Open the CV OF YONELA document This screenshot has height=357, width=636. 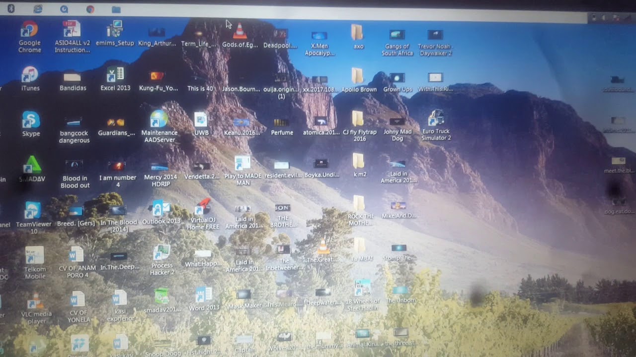(78, 307)
